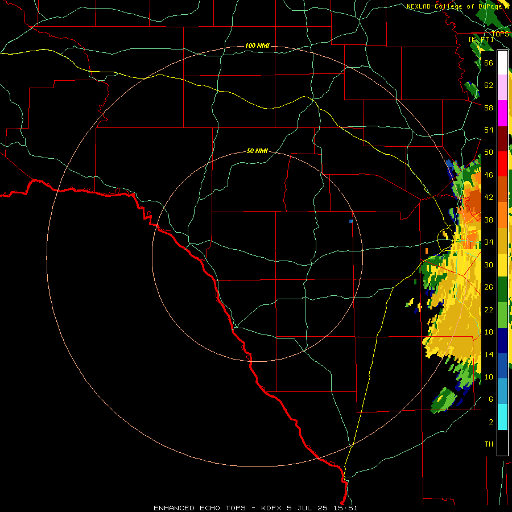Image resolution: width=512 pixels, height=512 pixels.
Task: Select the bright red legend band
Action: pyautogui.click(x=502, y=164)
